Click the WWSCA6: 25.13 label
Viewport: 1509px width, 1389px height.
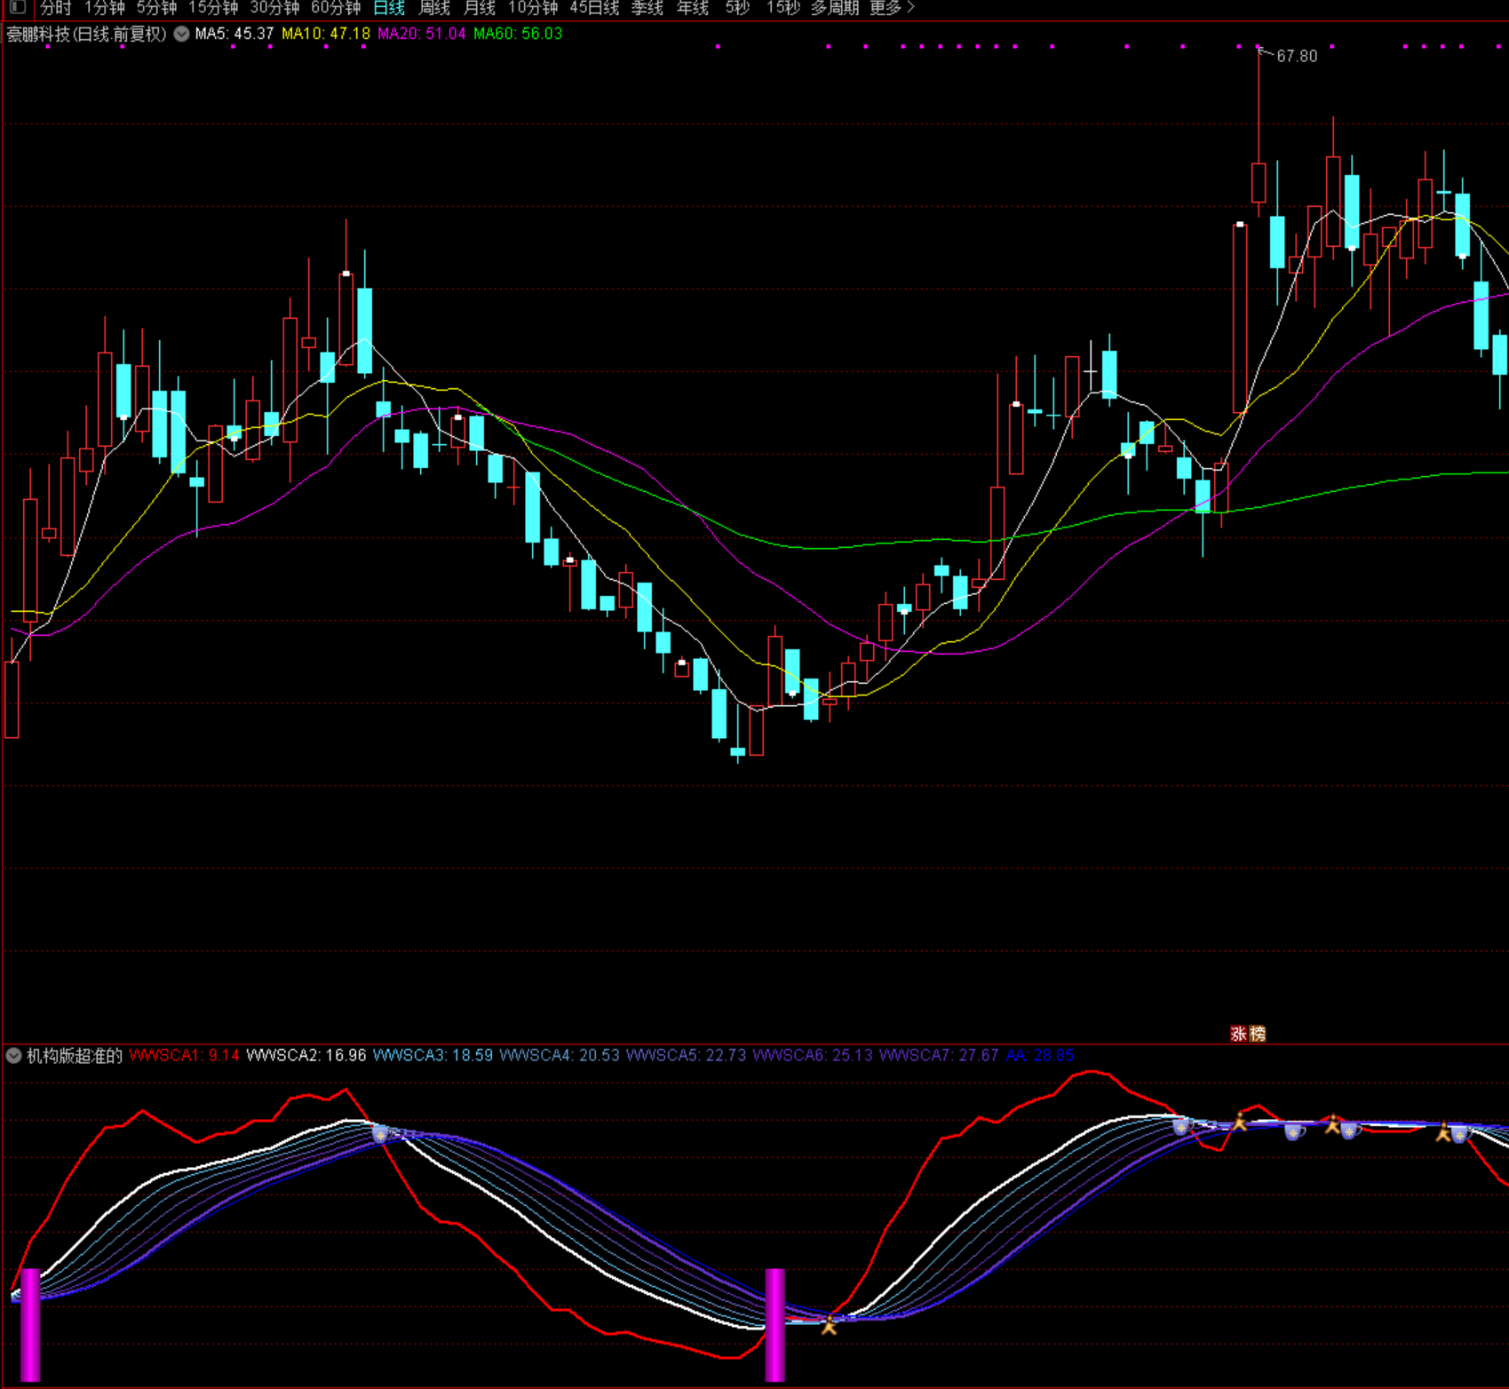pyautogui.click(x=813, y=1055)
